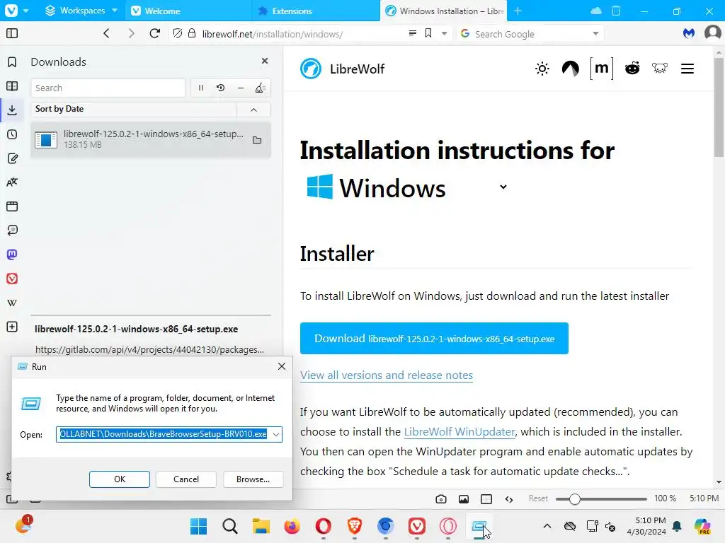Expand address bar history dropdown
This screenshot has width=725, height=543.
pos(445,34)
